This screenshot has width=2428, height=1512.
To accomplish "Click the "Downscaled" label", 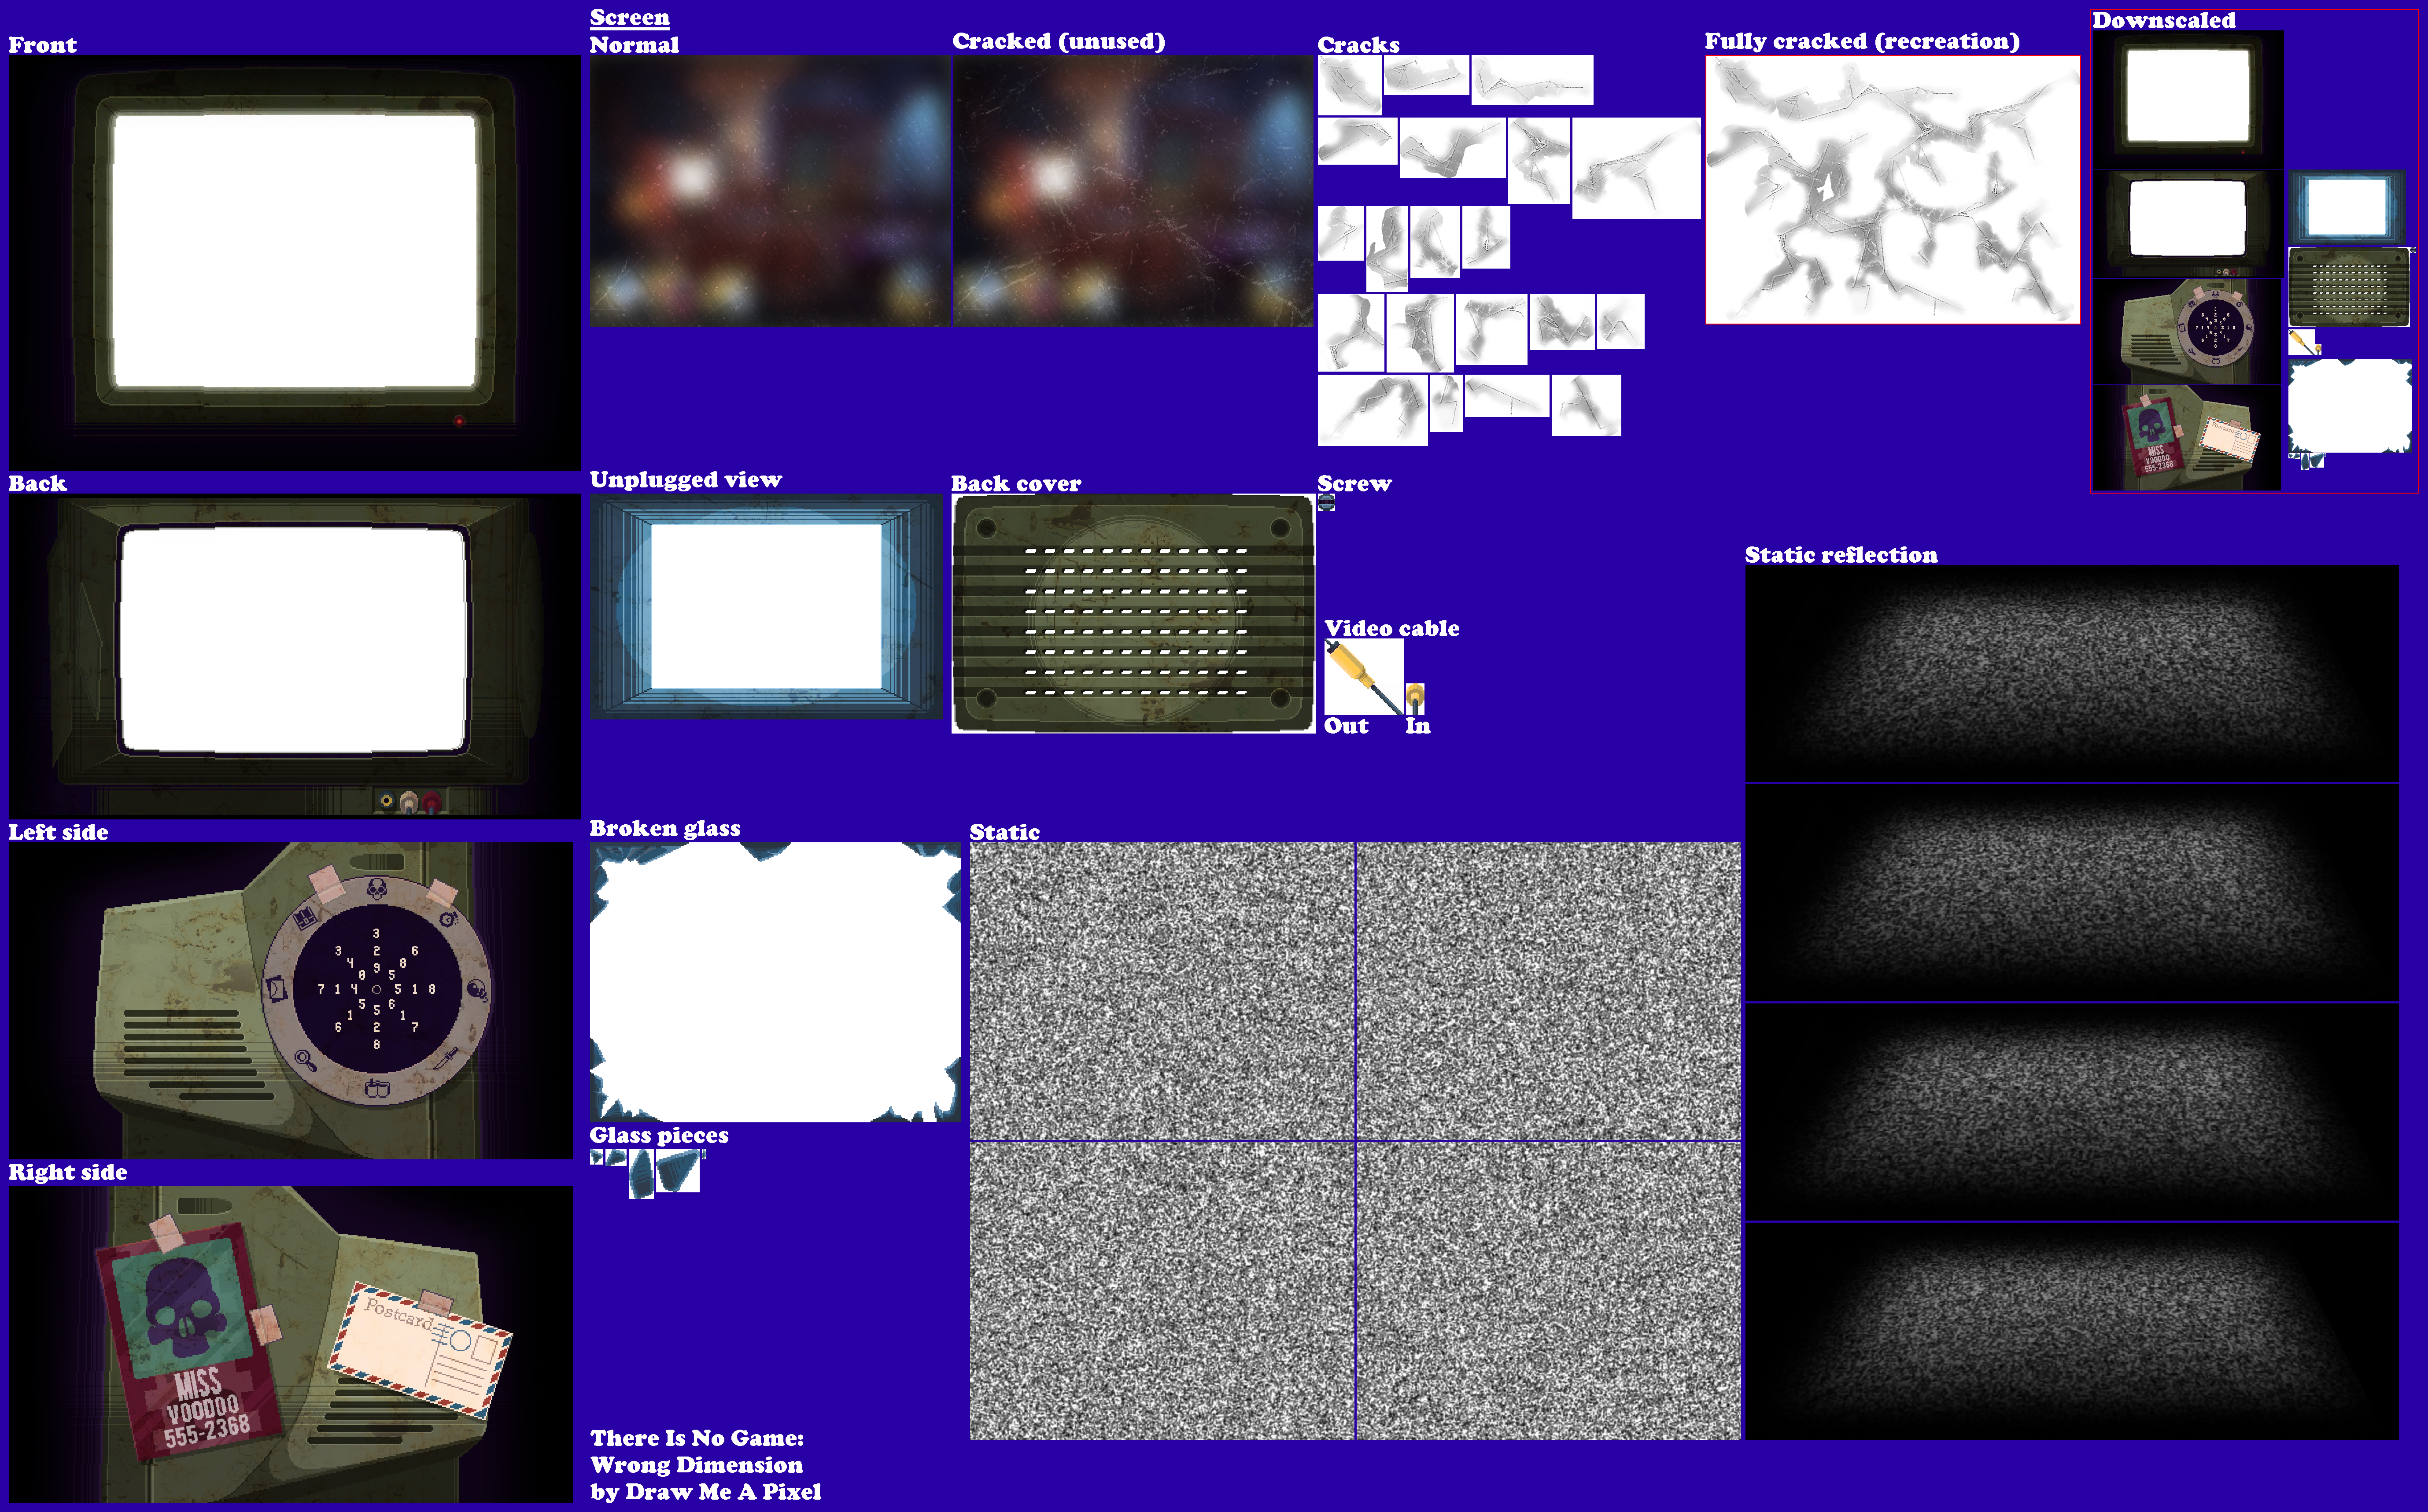I will 2163,20.
